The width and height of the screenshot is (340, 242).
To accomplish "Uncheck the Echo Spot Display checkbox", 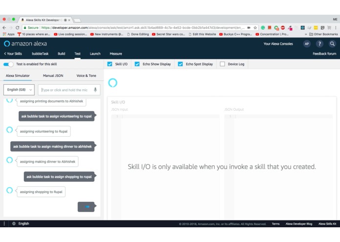I will 180,64.
